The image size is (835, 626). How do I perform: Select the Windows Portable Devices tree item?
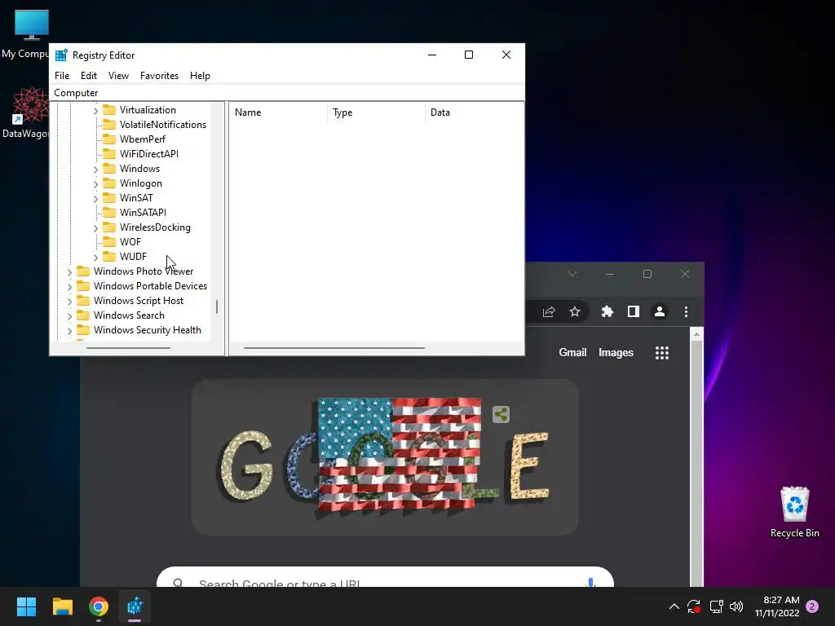pyautogui.click(x=150, y=286)
